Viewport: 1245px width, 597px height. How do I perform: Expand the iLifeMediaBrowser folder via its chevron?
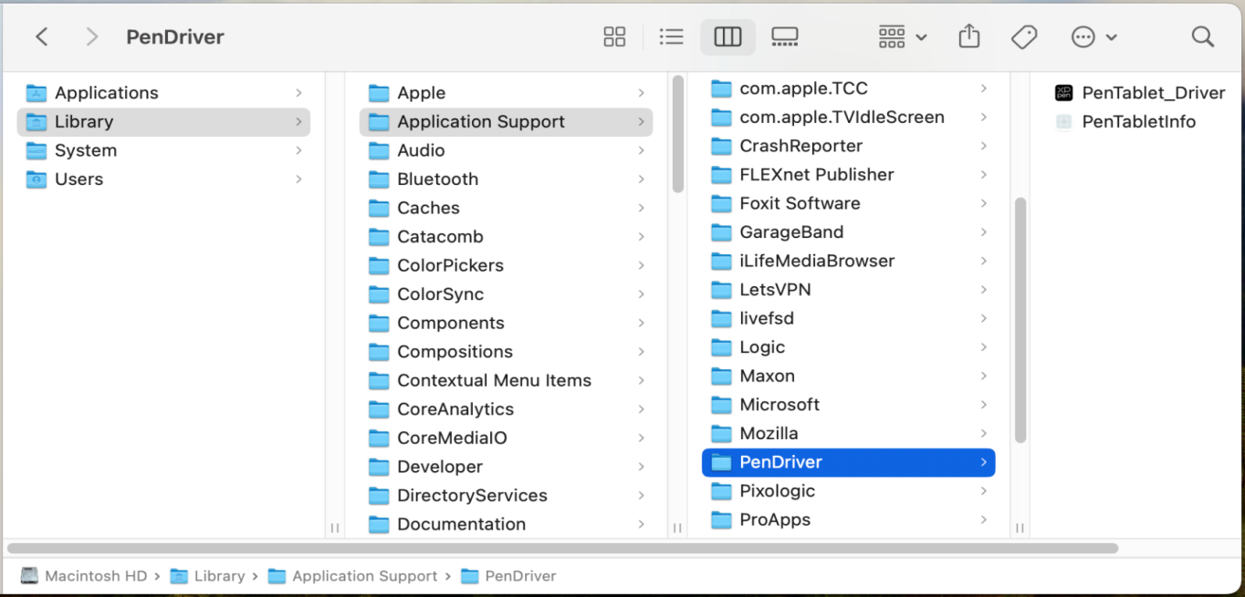[983, 261]
